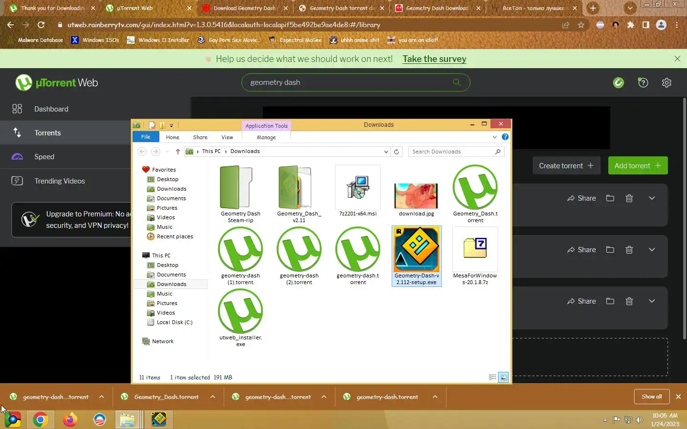Viewport: 687px width, 429px height.
Task: Open Chrome from the taskbar
Action: click(x=41, y=420)
